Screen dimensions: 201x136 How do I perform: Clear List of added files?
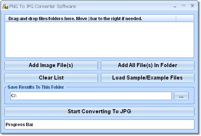coord(51,78)
